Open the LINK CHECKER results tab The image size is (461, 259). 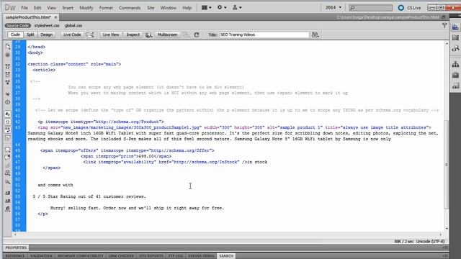click(x=121, y=256)
